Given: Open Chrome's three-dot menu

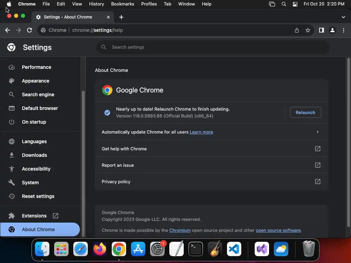Looking at the screenshot, I should [x=343, y=30].
